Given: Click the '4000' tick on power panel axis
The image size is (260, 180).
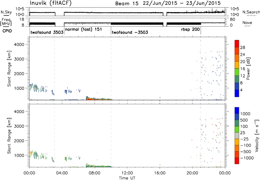Looking at the screenshot, I should 19,45.
